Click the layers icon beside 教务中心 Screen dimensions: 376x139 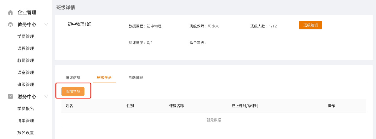(10, 25)
